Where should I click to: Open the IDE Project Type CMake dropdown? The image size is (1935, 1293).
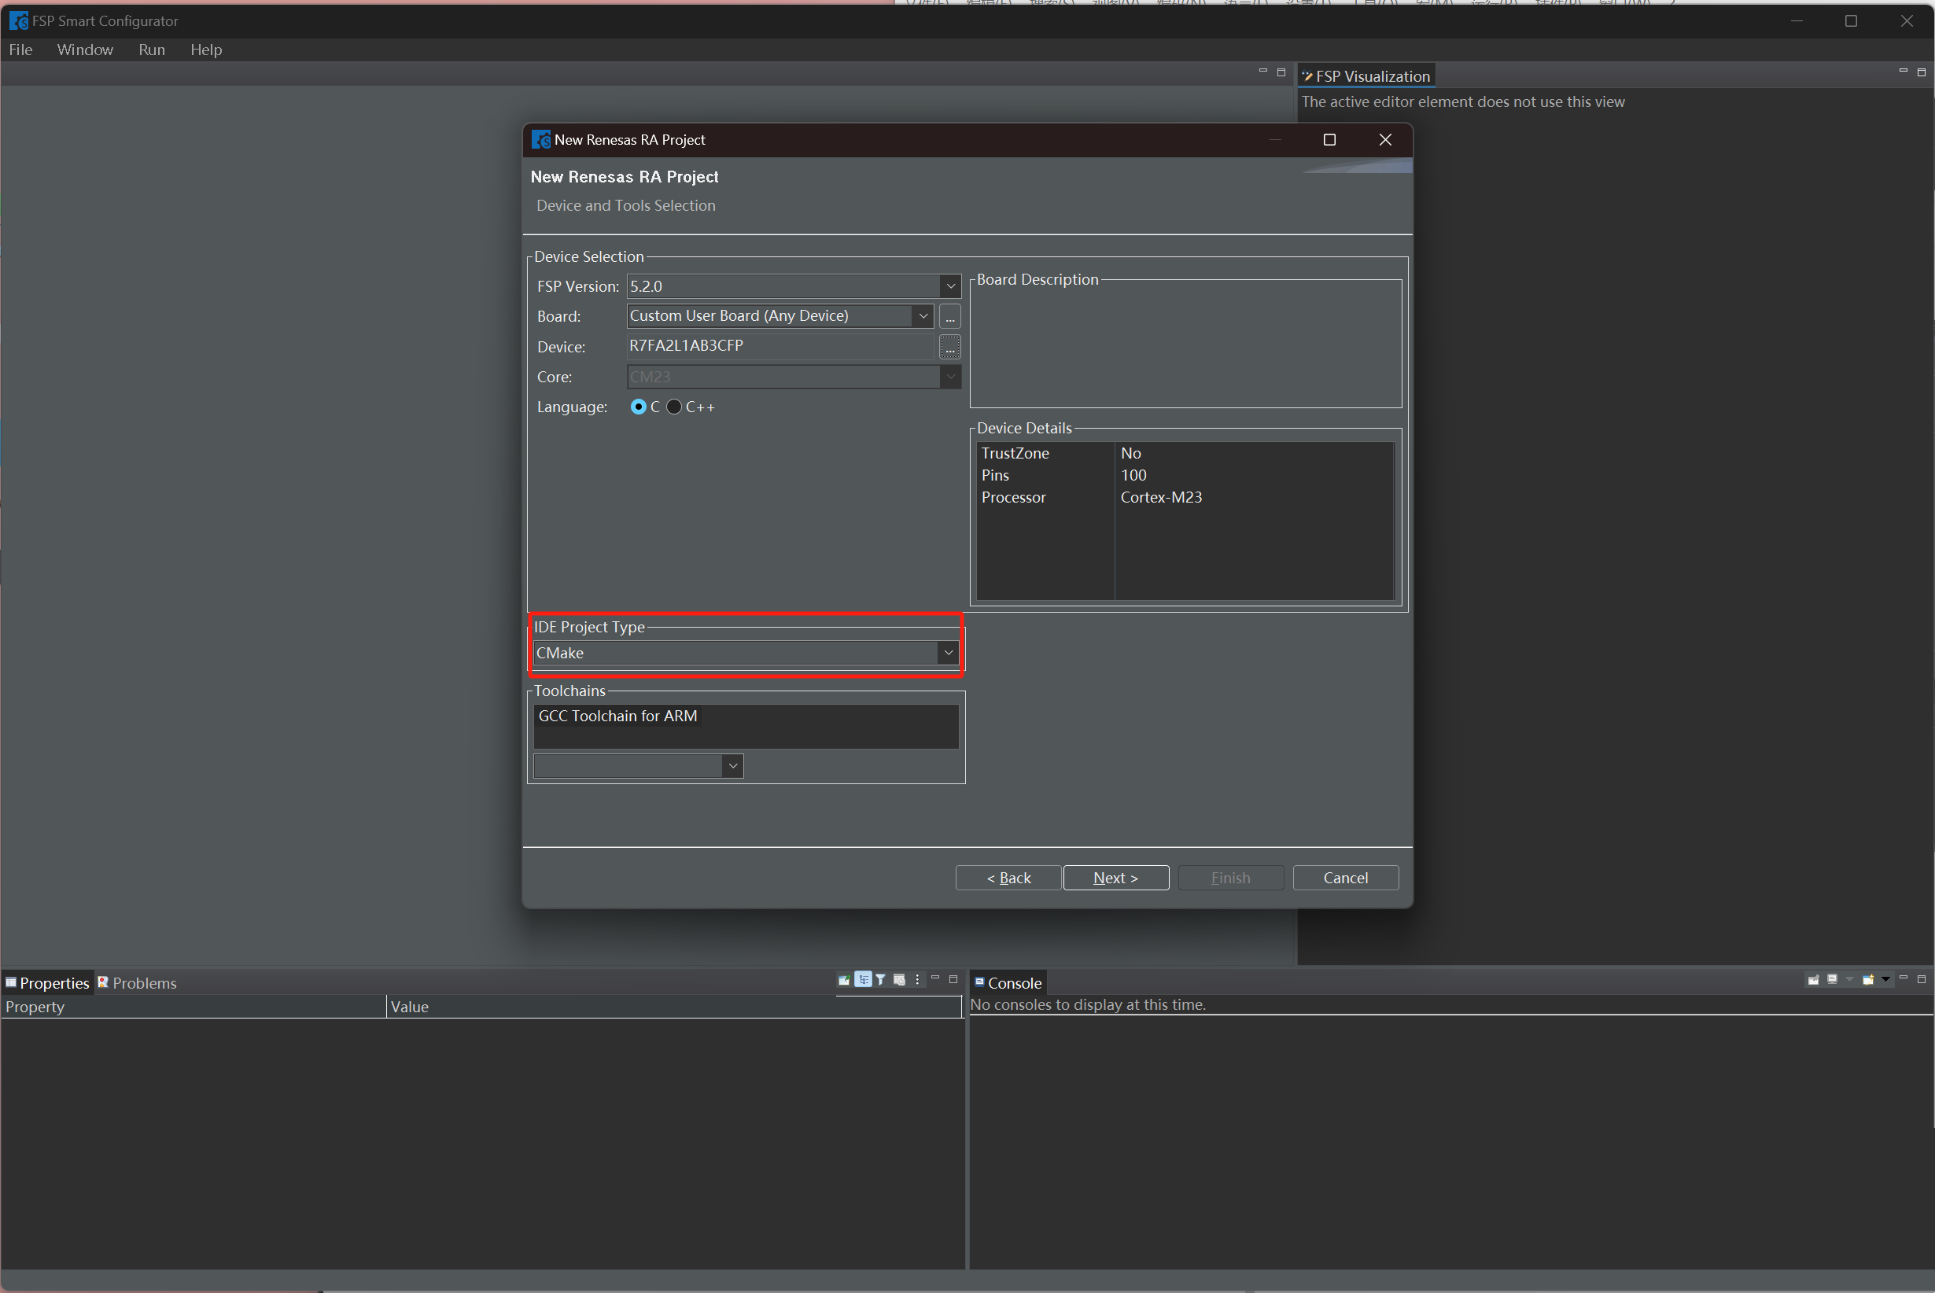[x=948, y=653]
